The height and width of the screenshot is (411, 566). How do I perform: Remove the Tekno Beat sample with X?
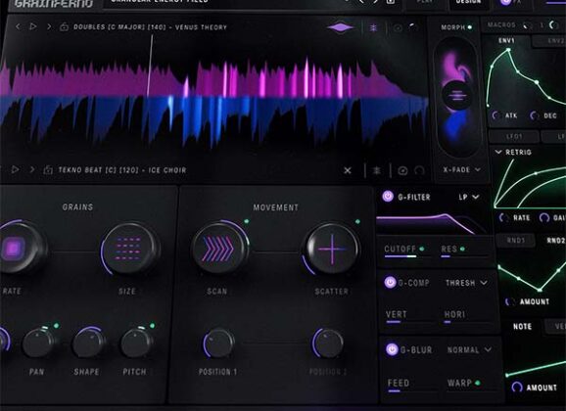348,170
